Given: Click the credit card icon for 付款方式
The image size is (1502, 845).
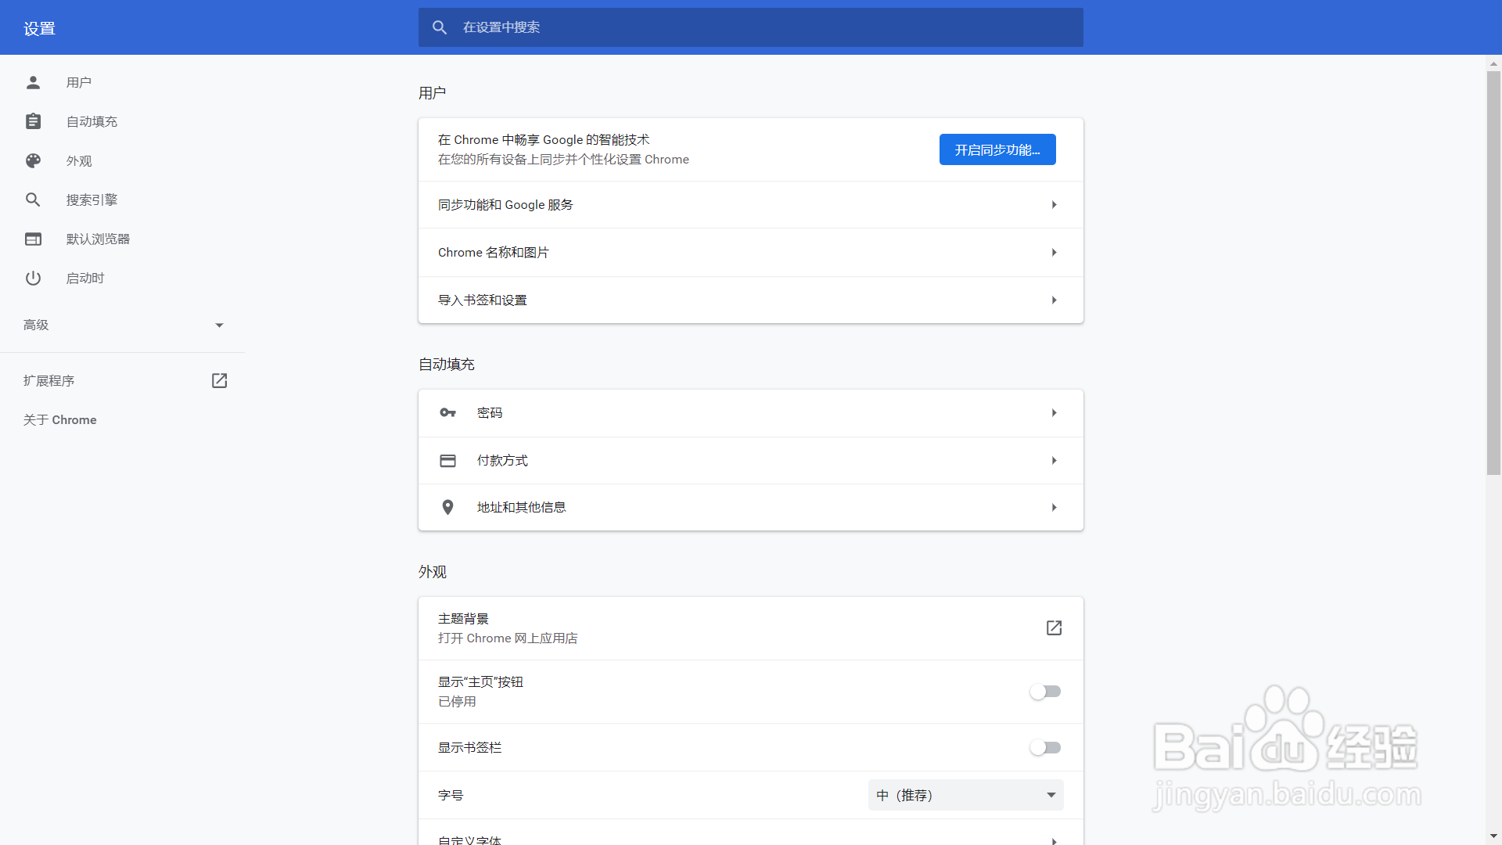Looking at the screenshot, I should (447, 460).
